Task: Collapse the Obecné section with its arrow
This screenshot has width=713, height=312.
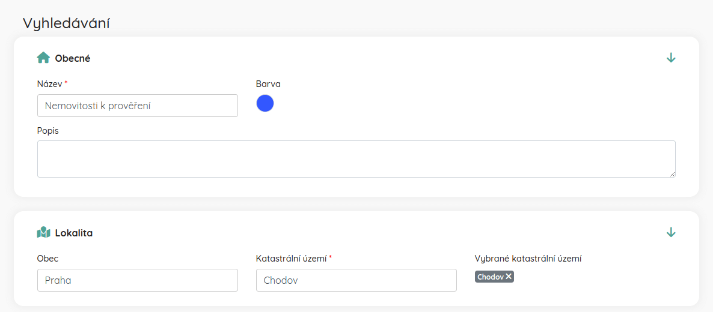Action: click(x=671, y=58)
